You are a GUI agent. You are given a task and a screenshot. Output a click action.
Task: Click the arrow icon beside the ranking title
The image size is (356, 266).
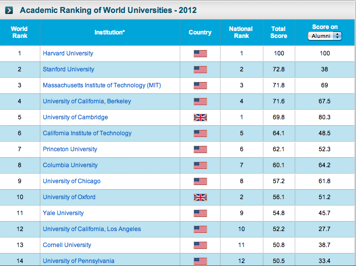(x=9, y=10)
